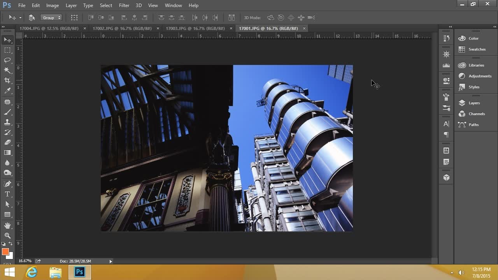
Task: Select the Hand tool
Action: point(7,226)
